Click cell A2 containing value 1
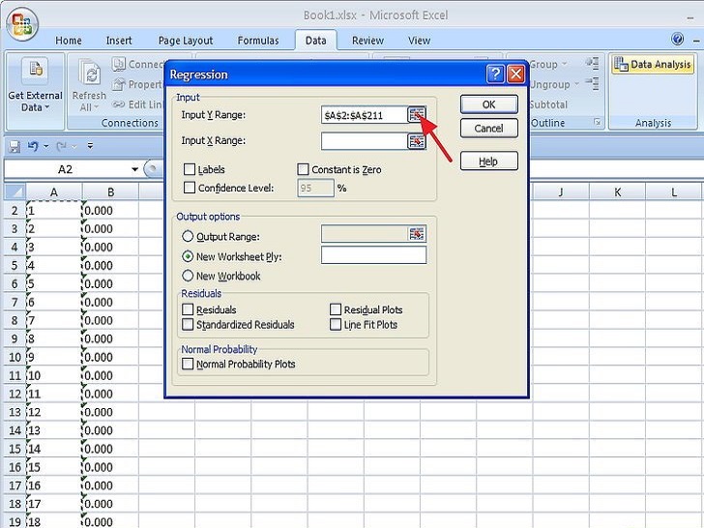The image size is (704, 528). 54,211
